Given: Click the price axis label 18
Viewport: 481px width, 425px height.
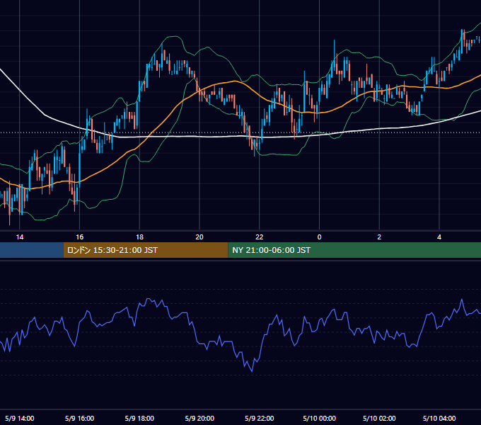Looking at the screenshot, I should (x=139, y=237).
